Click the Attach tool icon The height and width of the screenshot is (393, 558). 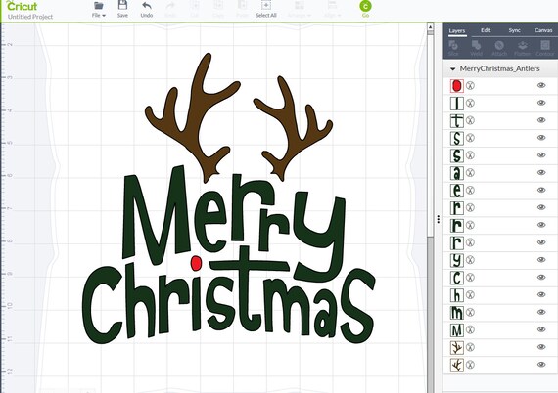click(499, 45)
